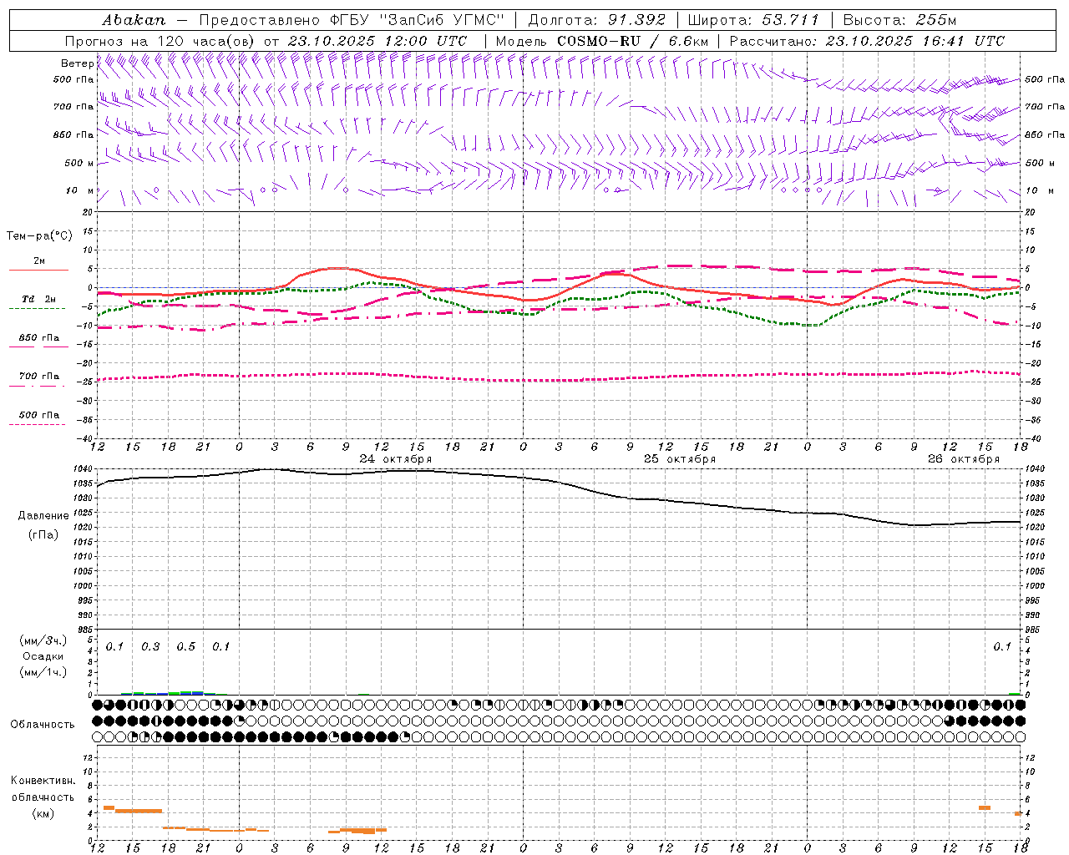Click the Долгота longitude value 91.392

click(x=636, y=20)
